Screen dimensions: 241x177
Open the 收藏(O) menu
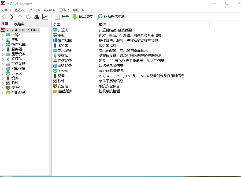(49, 10)
